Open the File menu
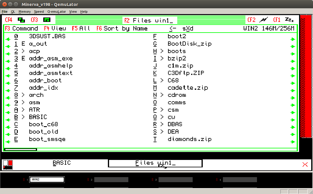Image resolution: width=313 pixels, height=194 pixels. (4, 12)
